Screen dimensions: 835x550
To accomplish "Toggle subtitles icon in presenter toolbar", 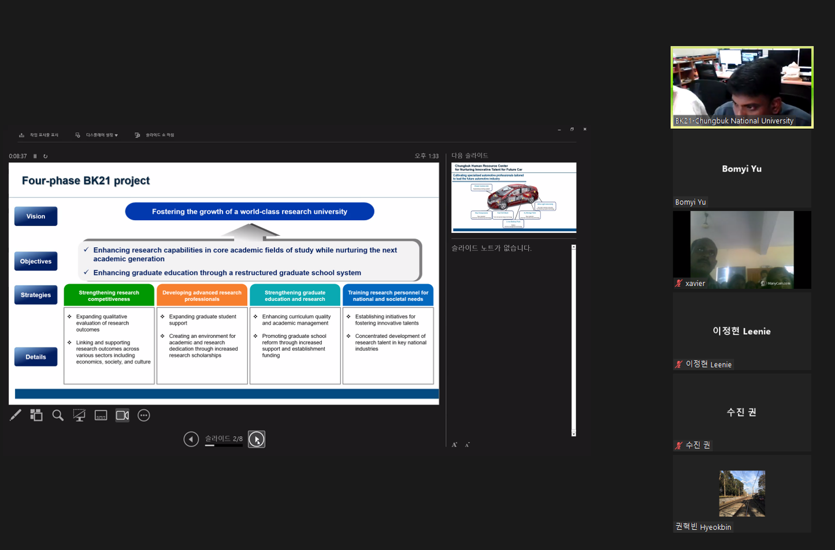I will pyautogui.click(x=101, y=415).
